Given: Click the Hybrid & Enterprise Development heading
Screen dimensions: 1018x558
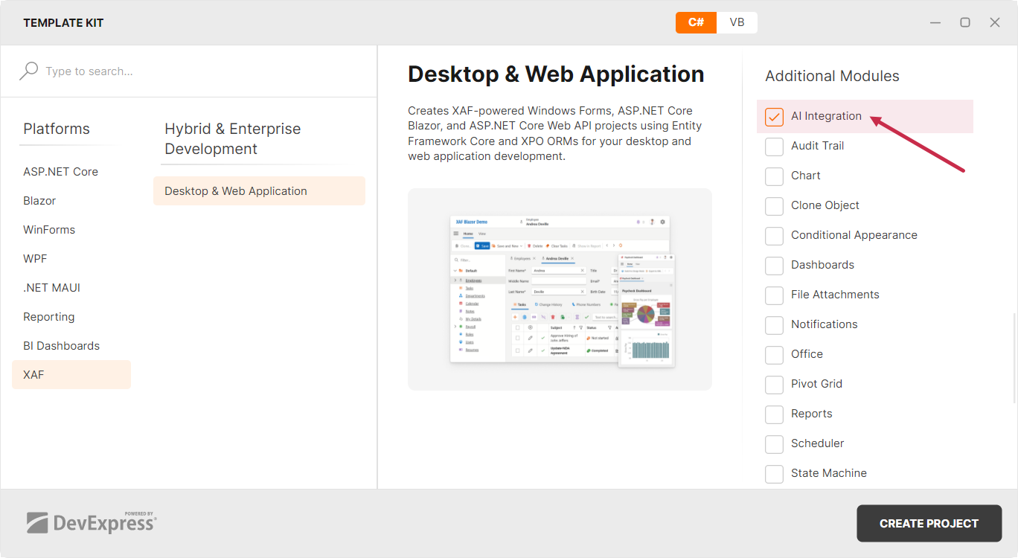Looking at the screenshot, I should point(232,138).
